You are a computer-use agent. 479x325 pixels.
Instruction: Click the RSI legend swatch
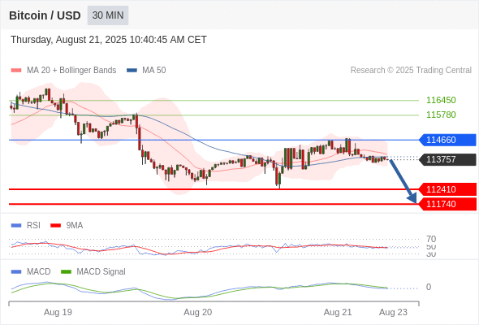pos(16,226)
